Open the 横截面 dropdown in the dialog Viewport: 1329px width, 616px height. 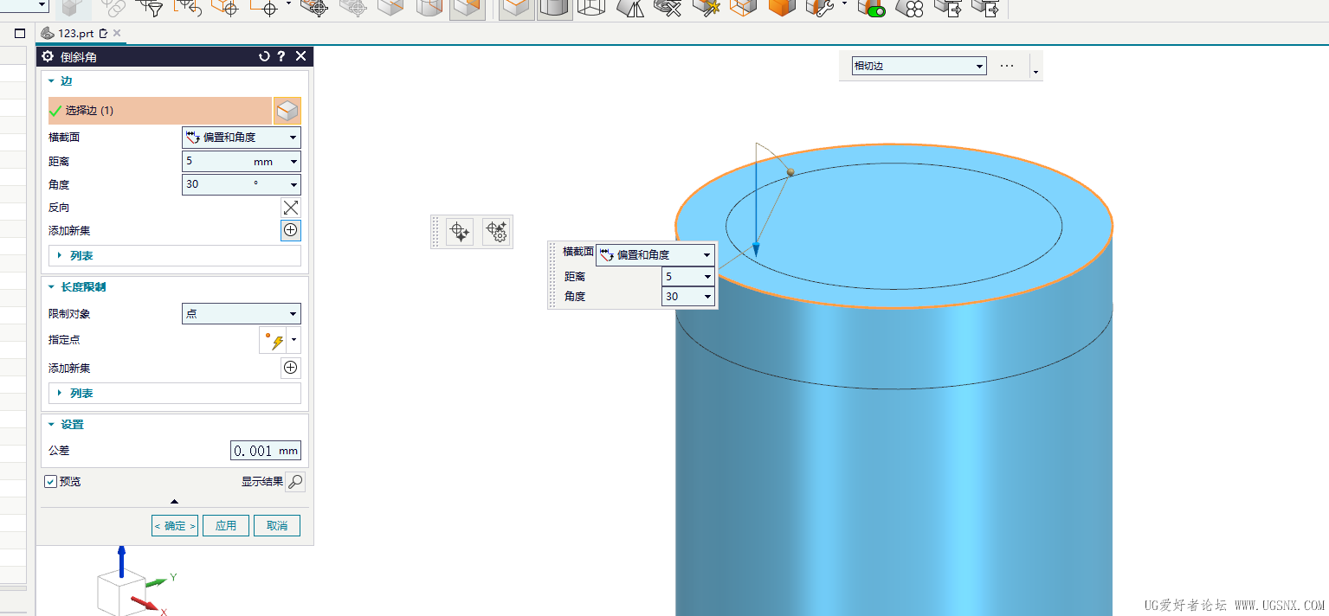tap(242, 138)
